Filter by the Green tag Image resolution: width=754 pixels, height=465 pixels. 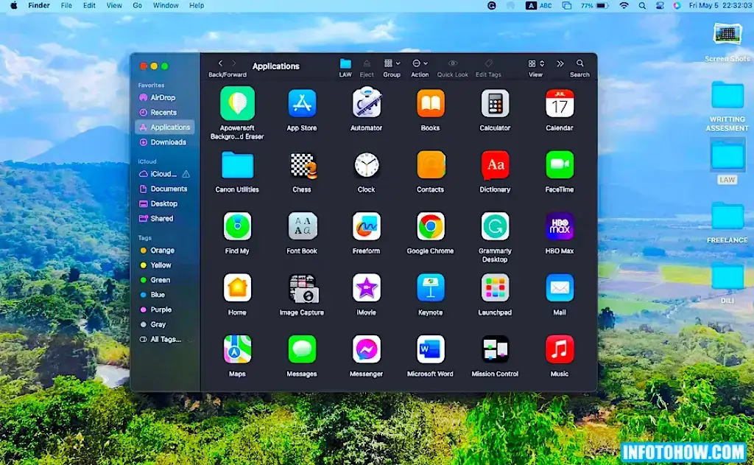pyautogui.click(x=155, y=280)
